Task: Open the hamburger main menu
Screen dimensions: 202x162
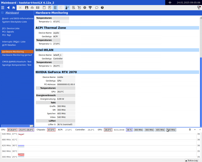Action: pyautogui.click(x=3, y=8)
